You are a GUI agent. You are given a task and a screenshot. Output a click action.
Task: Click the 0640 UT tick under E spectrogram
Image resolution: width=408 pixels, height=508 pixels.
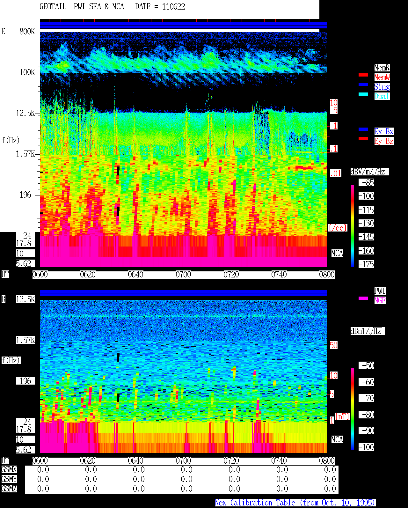click(x=135, y=275)
